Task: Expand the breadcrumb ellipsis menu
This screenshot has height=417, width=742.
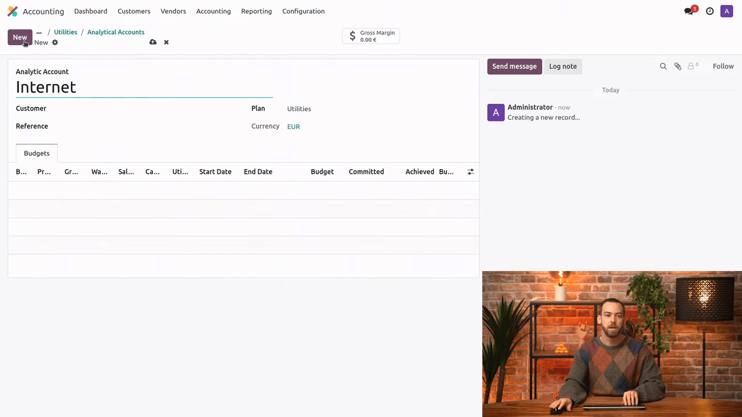Action: (x=39, y=32)
